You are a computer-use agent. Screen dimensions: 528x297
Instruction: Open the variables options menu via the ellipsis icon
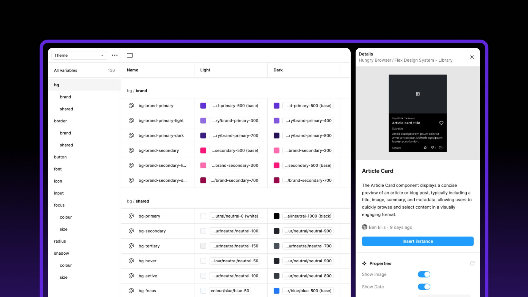(114, 55)
